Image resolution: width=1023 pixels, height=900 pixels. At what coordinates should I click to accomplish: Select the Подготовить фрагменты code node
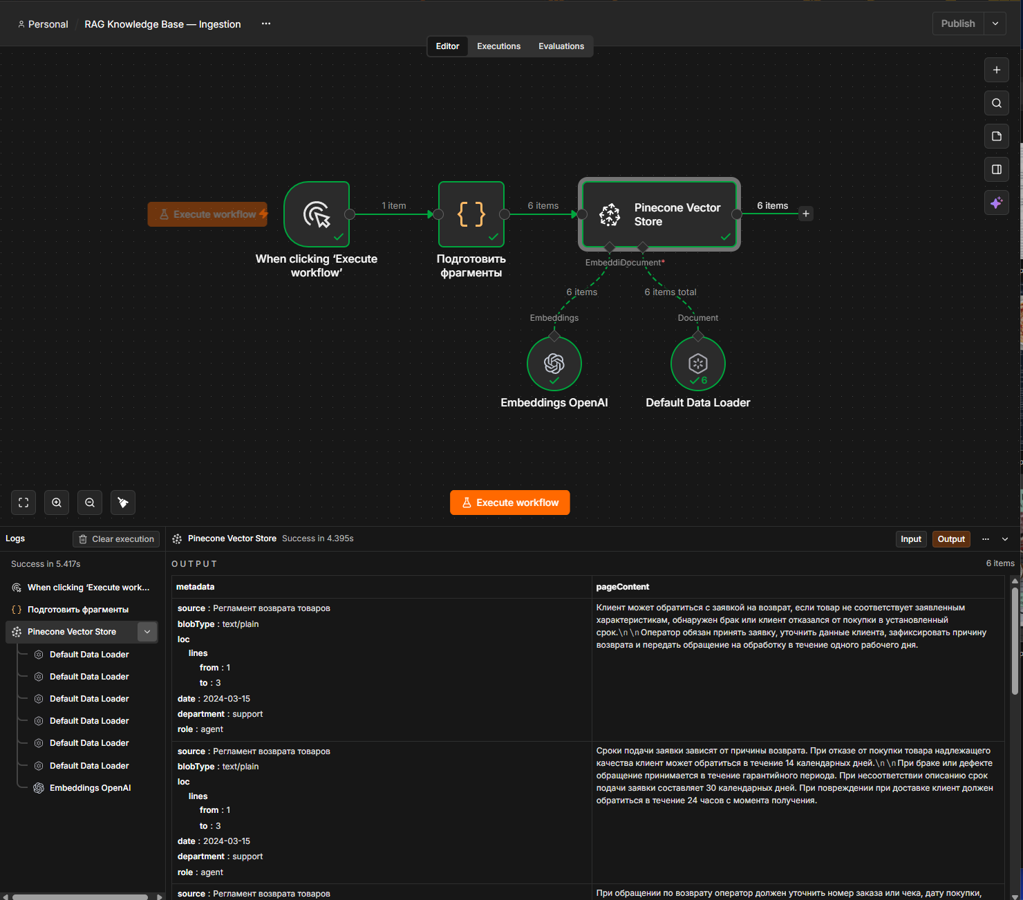pos(471,214)
